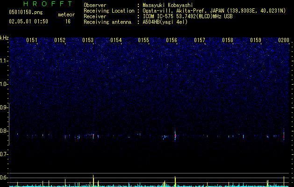The width and height of the screenshot is (294, 187).
Task: Click the tall yellow power spike below 0153
Action: tap(93, 180)
